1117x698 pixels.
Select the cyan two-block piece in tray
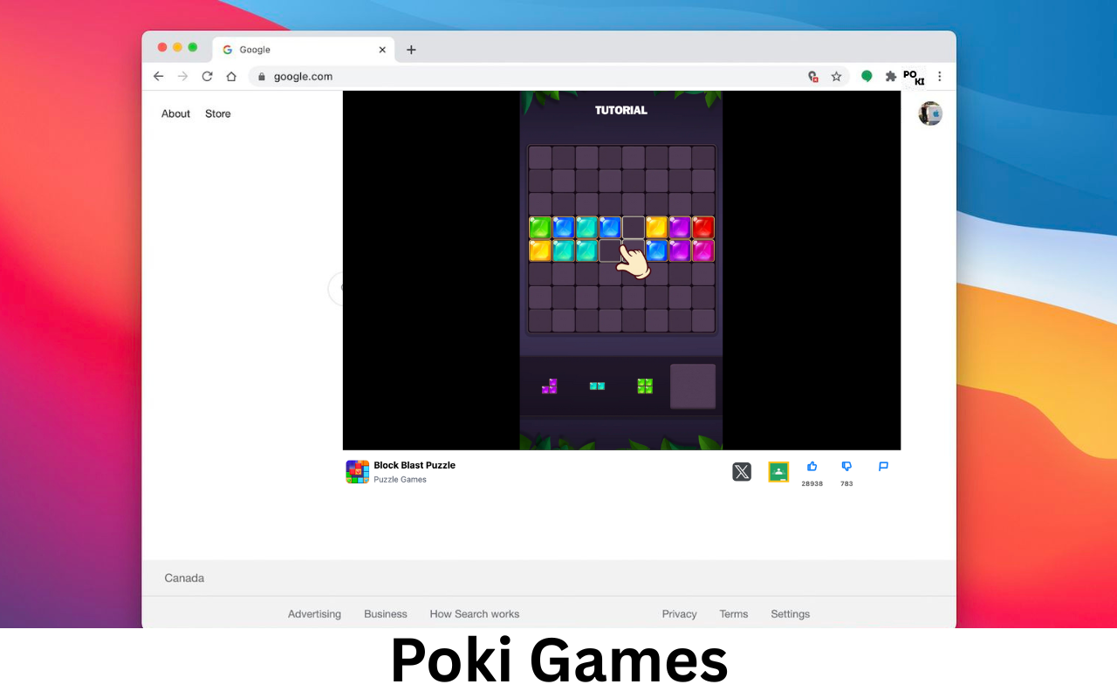click(597, 386)
